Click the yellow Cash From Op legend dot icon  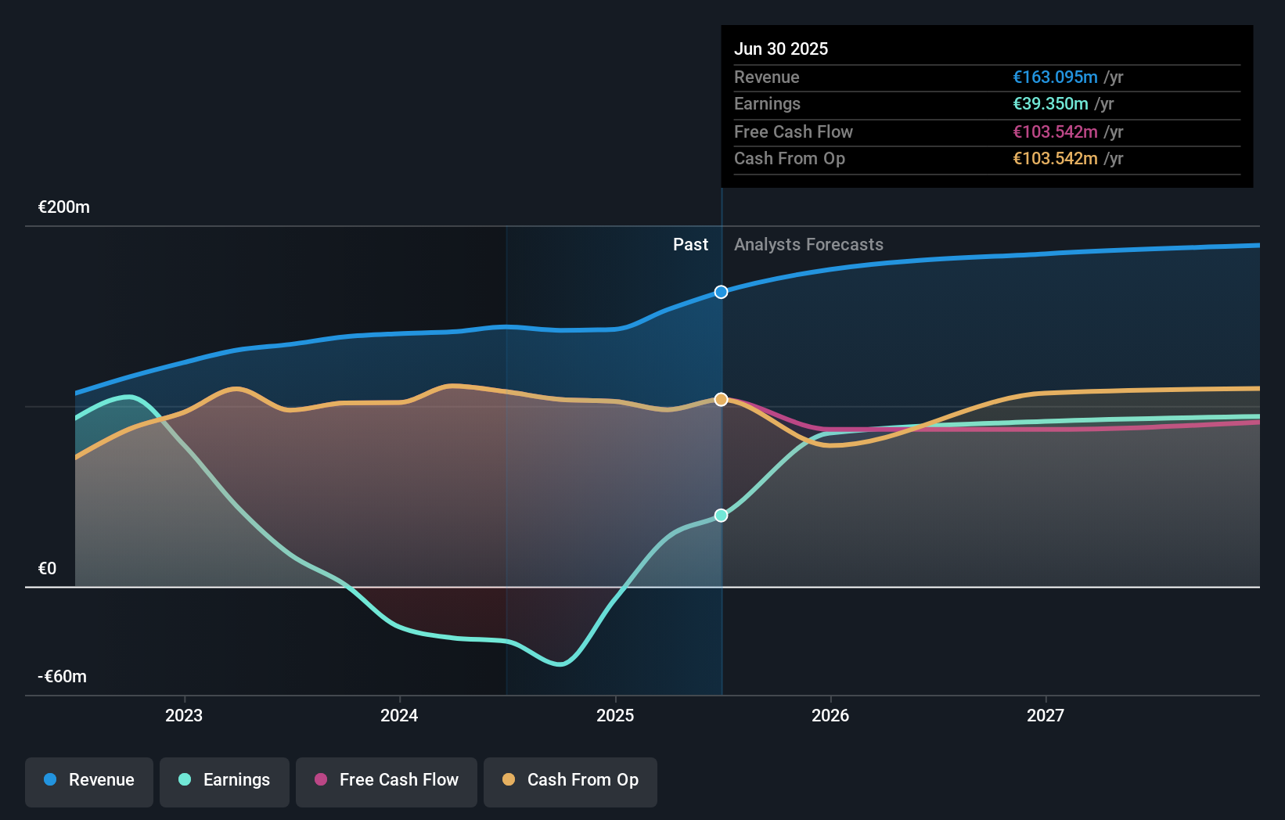point(509,780)
